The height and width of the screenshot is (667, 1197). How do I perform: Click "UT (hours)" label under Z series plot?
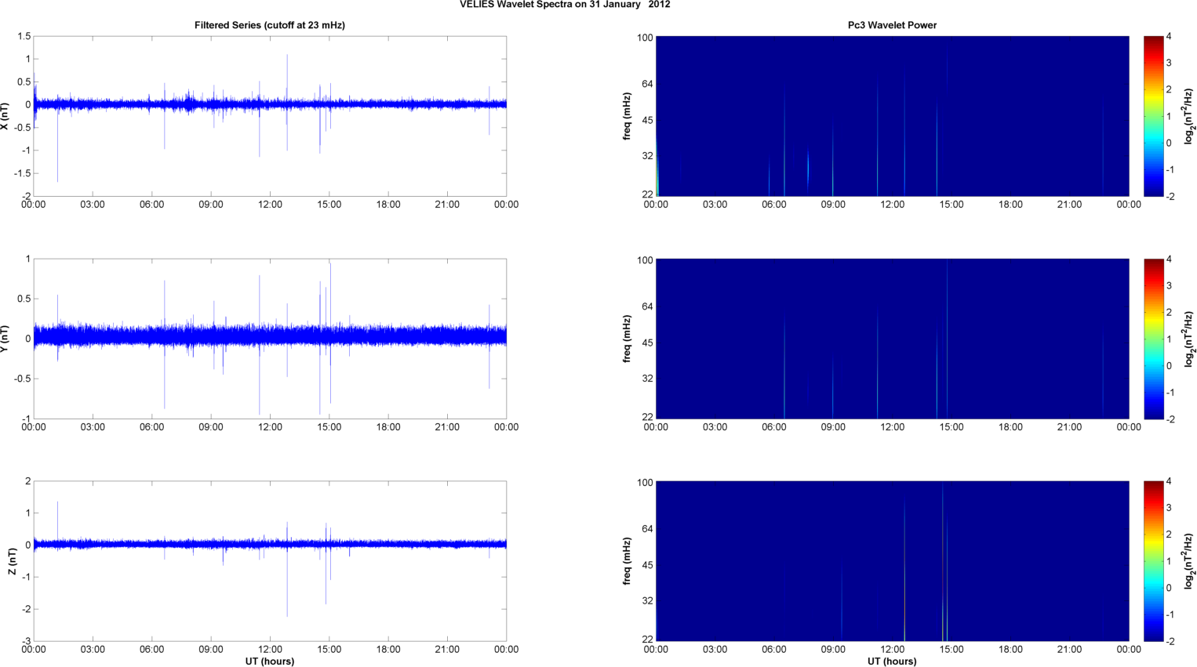click(270, 662)
